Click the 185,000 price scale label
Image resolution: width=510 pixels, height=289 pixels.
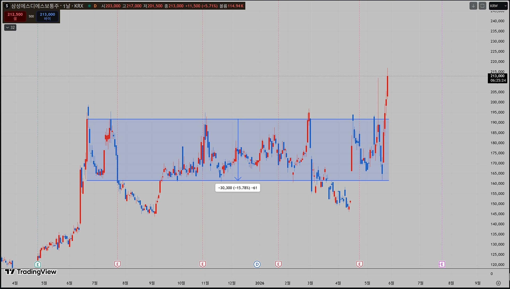[x=497, y=132]
